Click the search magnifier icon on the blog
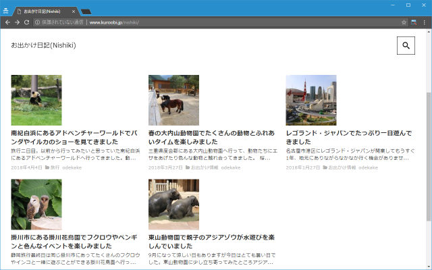The width and height of the screenshot is (432, 270). (x=406, y=46)
